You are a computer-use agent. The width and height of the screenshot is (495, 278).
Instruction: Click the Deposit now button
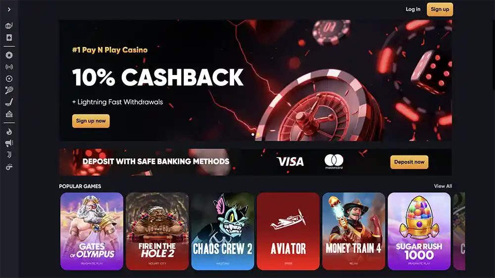pos(409,162)
